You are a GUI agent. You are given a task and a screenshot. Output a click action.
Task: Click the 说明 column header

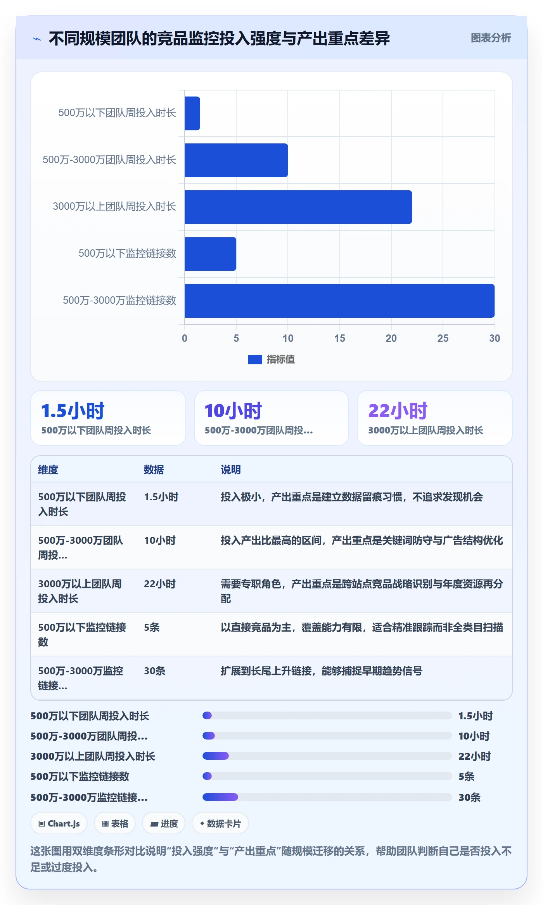click(x=231, y=470)
